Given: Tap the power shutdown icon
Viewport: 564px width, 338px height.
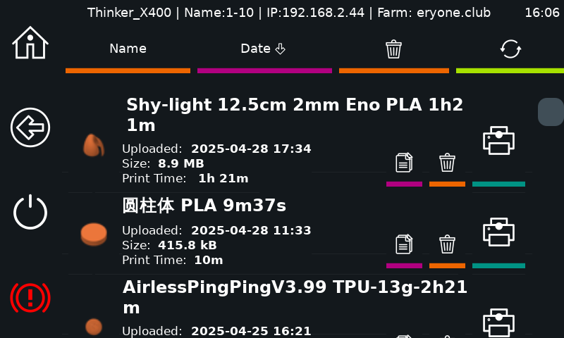Looking at the screenshot, I should pyautogui.click(x=30, y=212).
